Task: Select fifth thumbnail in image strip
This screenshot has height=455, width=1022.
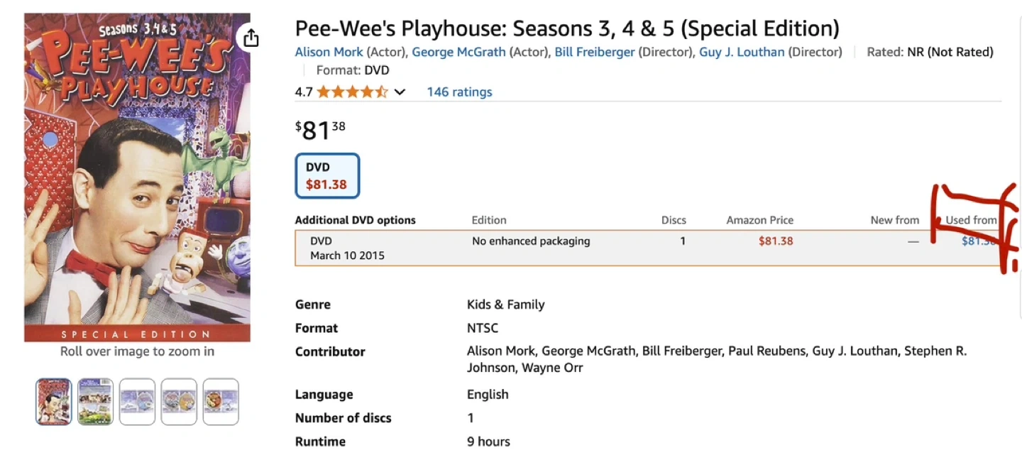Action: (221, 402)
